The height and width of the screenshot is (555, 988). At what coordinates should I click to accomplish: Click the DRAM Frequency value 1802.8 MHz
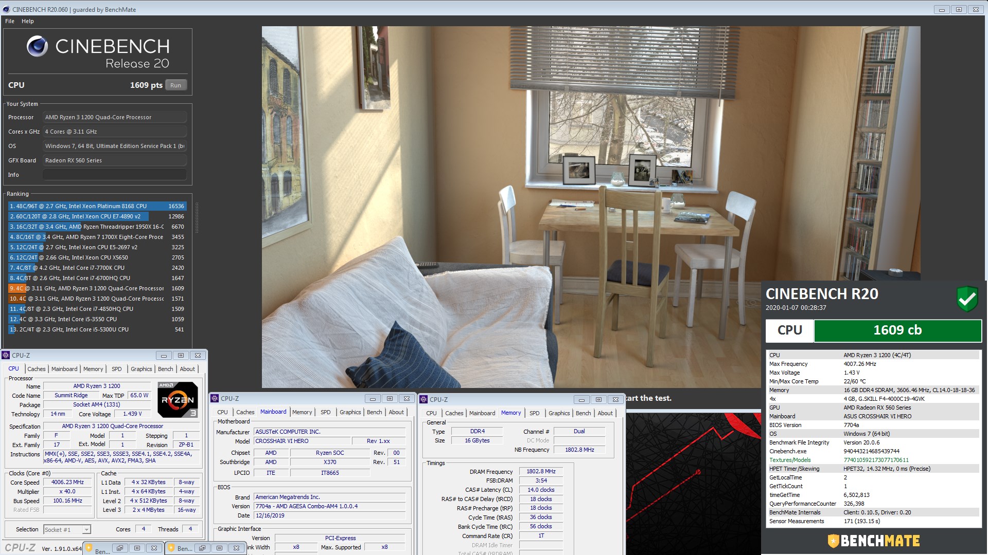(x=541, y=471)
